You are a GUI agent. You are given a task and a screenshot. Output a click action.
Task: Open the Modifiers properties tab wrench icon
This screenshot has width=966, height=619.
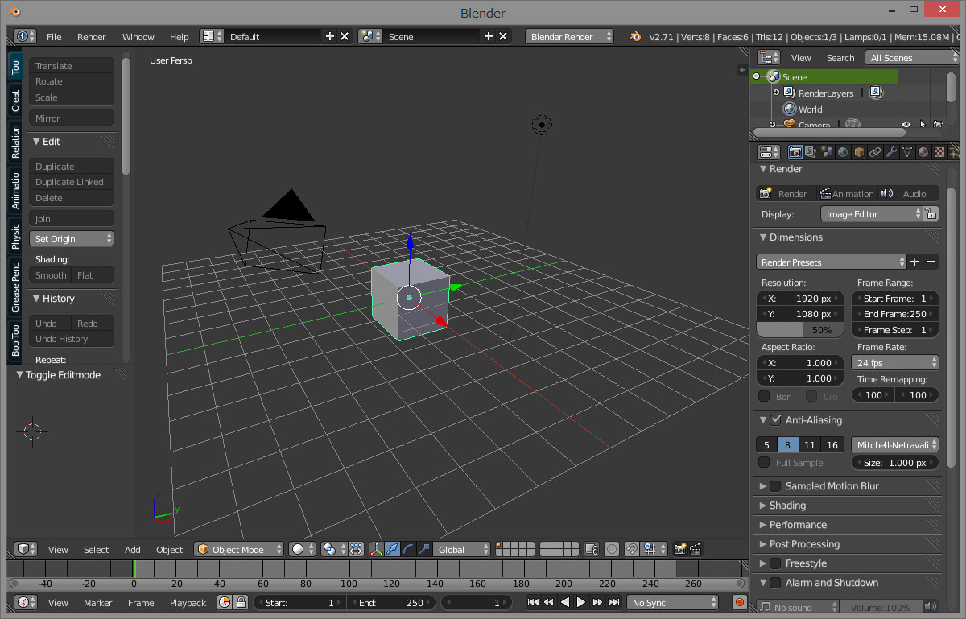tap(891, 152)
